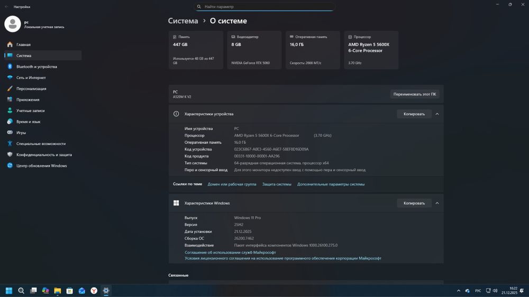Go back with the back arrow

[x=6, y=6]
